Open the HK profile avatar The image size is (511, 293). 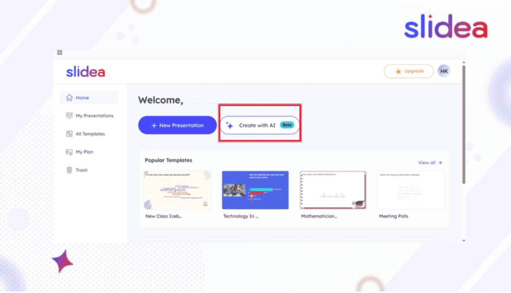pos(444,71)
